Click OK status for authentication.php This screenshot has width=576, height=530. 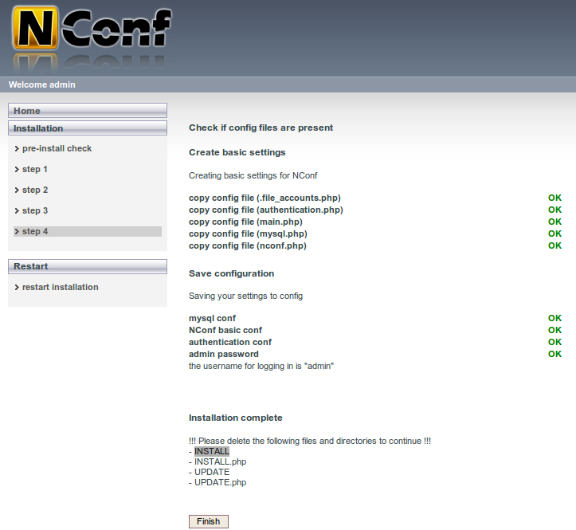point(554,210)
